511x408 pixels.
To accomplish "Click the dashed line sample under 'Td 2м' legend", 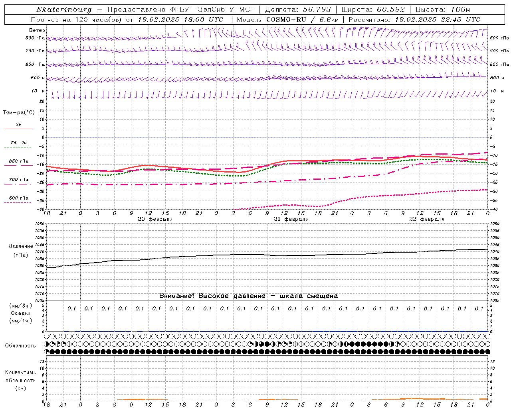I will [x=18, y=147].
